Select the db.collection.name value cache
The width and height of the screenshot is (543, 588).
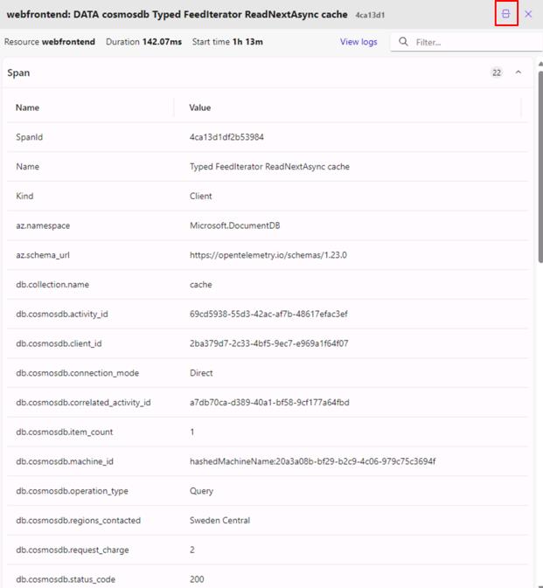(x=201, y=285)
